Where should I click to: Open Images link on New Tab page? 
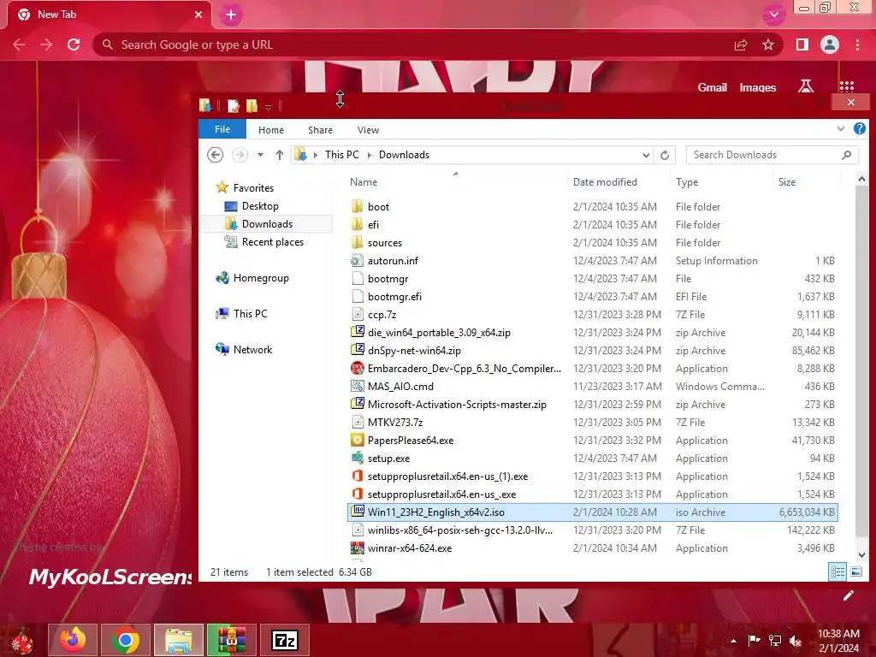point(758,87)
